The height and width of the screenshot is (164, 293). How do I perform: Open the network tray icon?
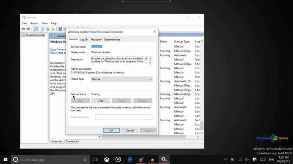coord(240,159)
